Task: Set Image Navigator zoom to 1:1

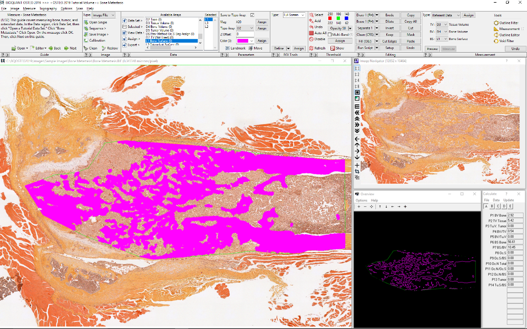Action: [x=357, y=68]
